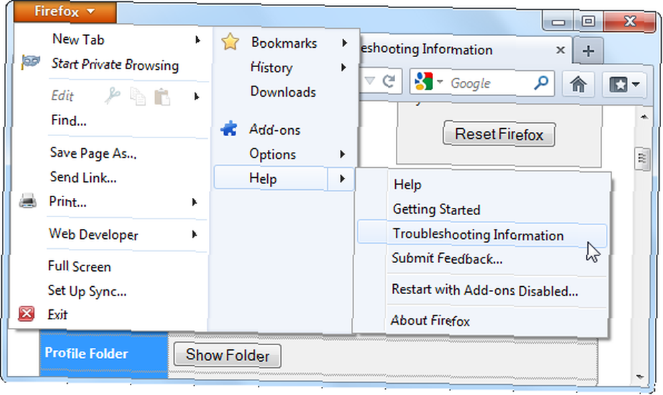Click the highlighted Help menu entry

click(271, 178)
